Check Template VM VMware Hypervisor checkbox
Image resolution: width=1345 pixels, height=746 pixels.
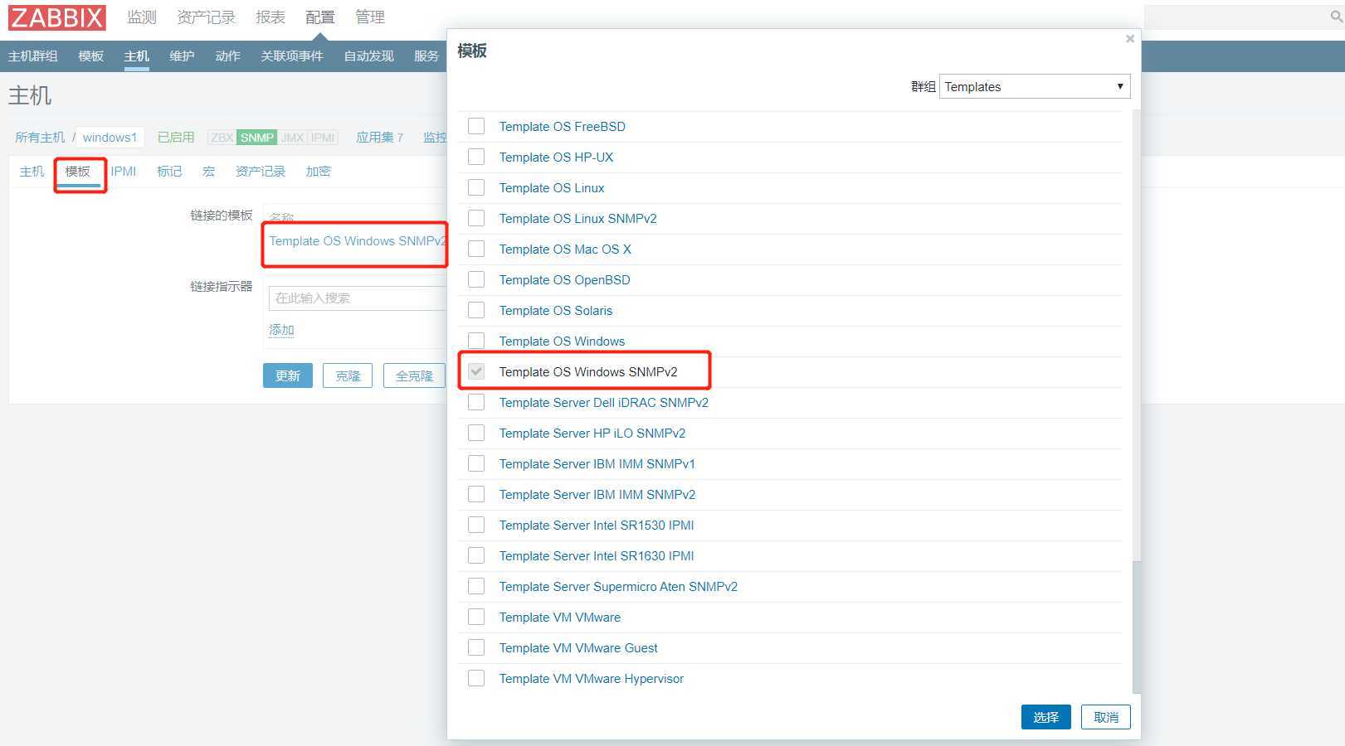coord(476,678)
